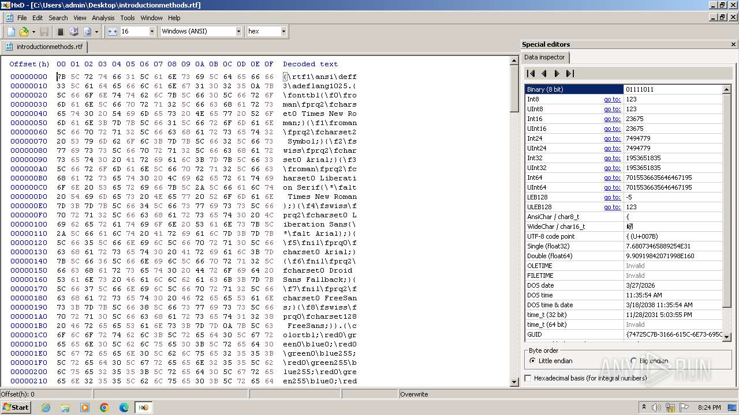739x415 pixels.
Task: Open the Window menu
Action: (x=151, y=18)
